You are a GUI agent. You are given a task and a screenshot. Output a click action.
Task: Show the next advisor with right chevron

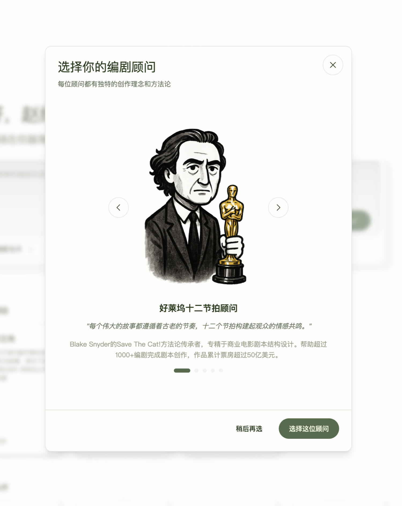(278, 207)
